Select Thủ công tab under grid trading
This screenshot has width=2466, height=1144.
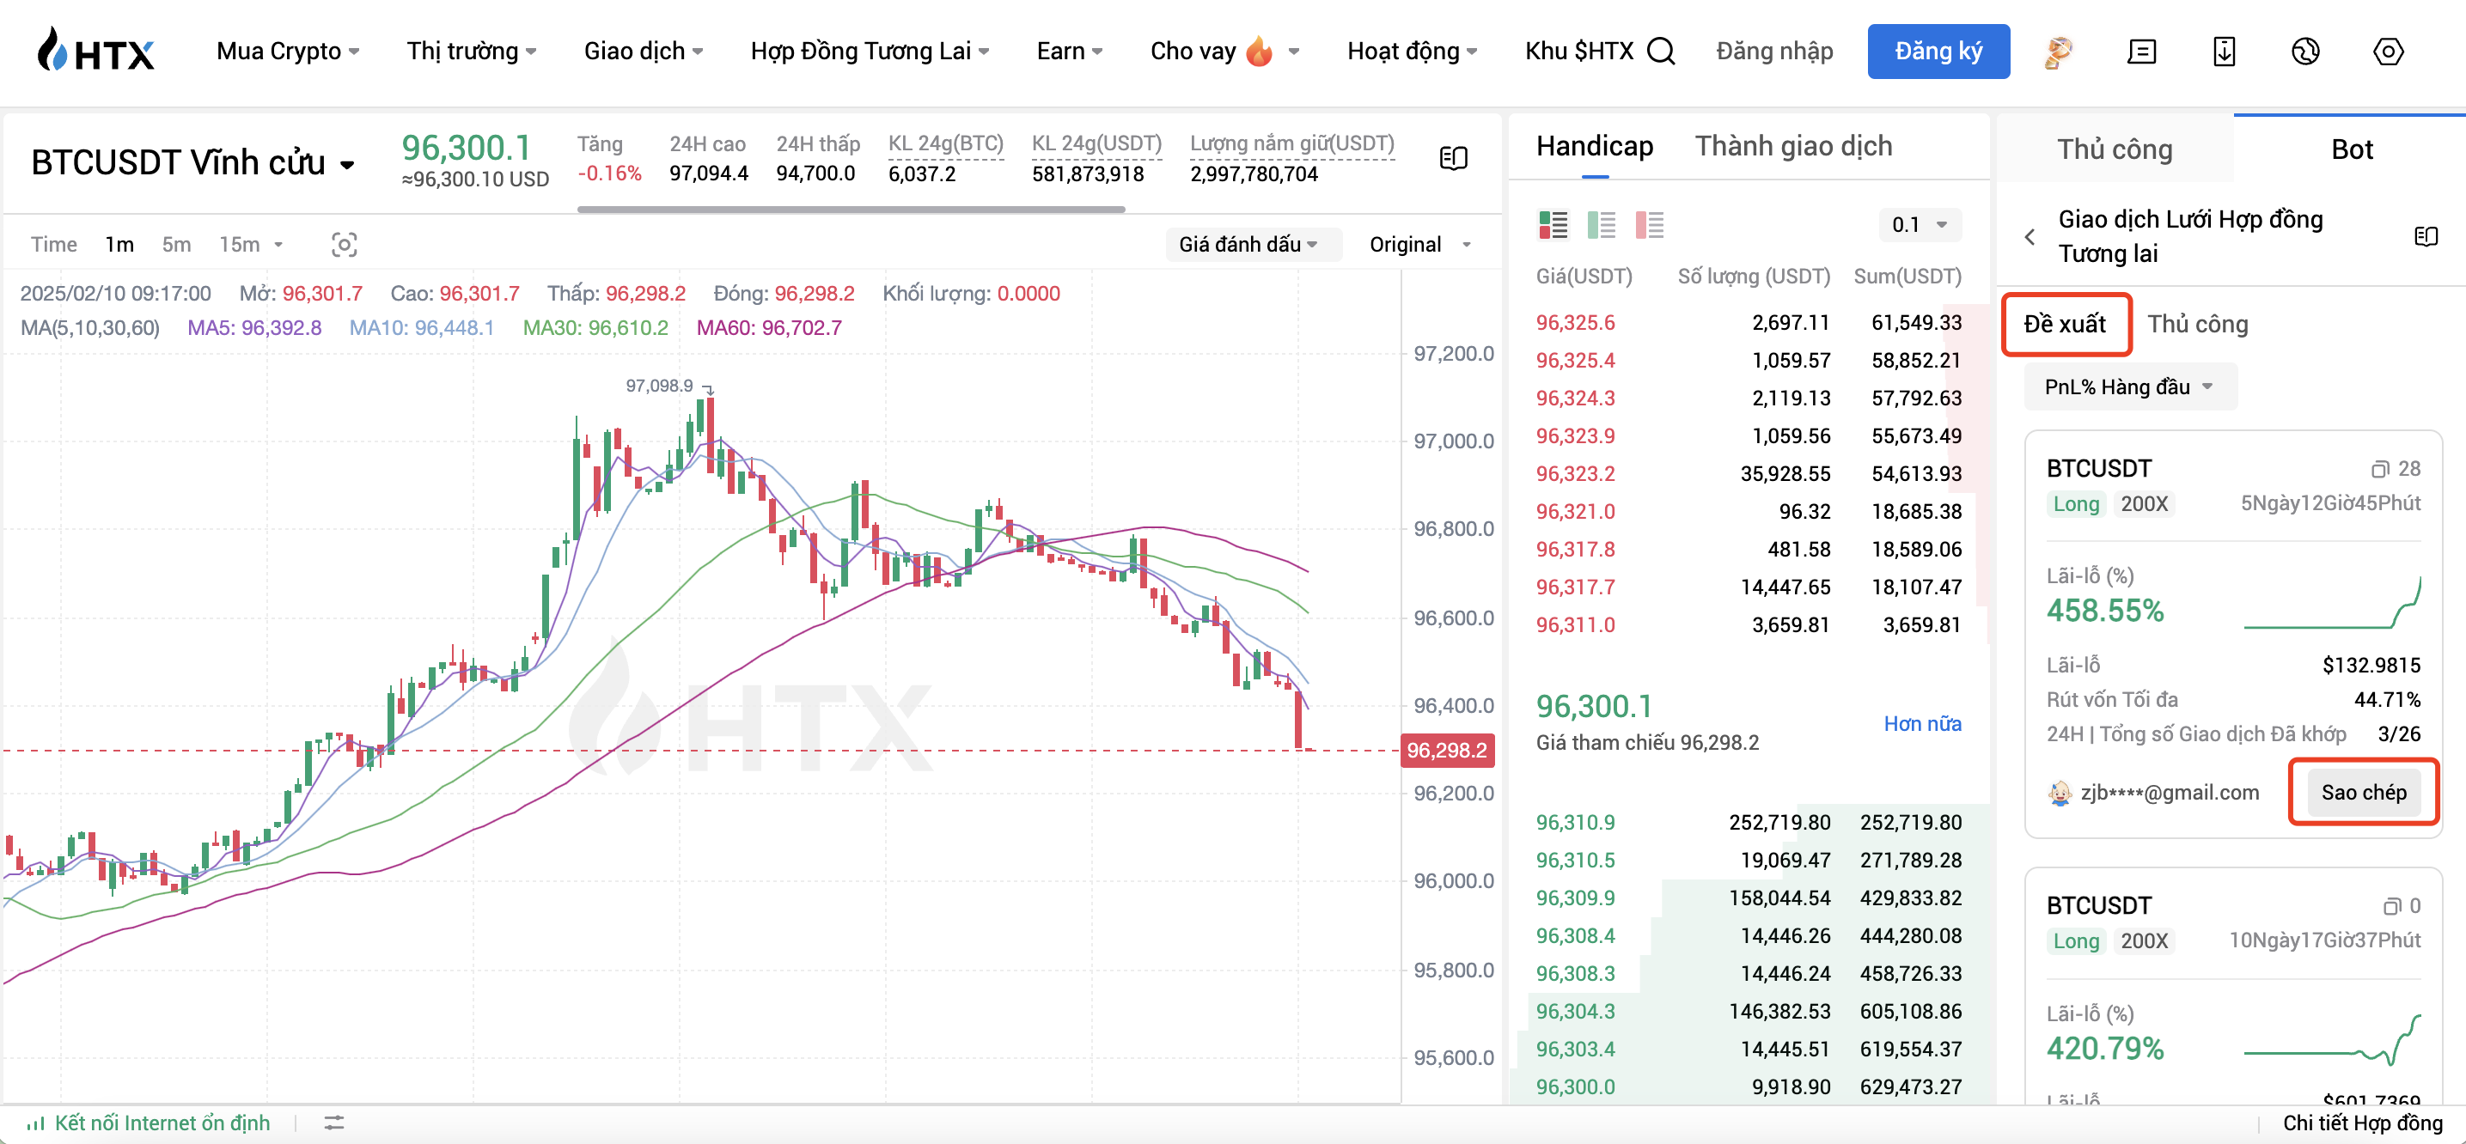pyautogui.click(x=2197, y=325)
